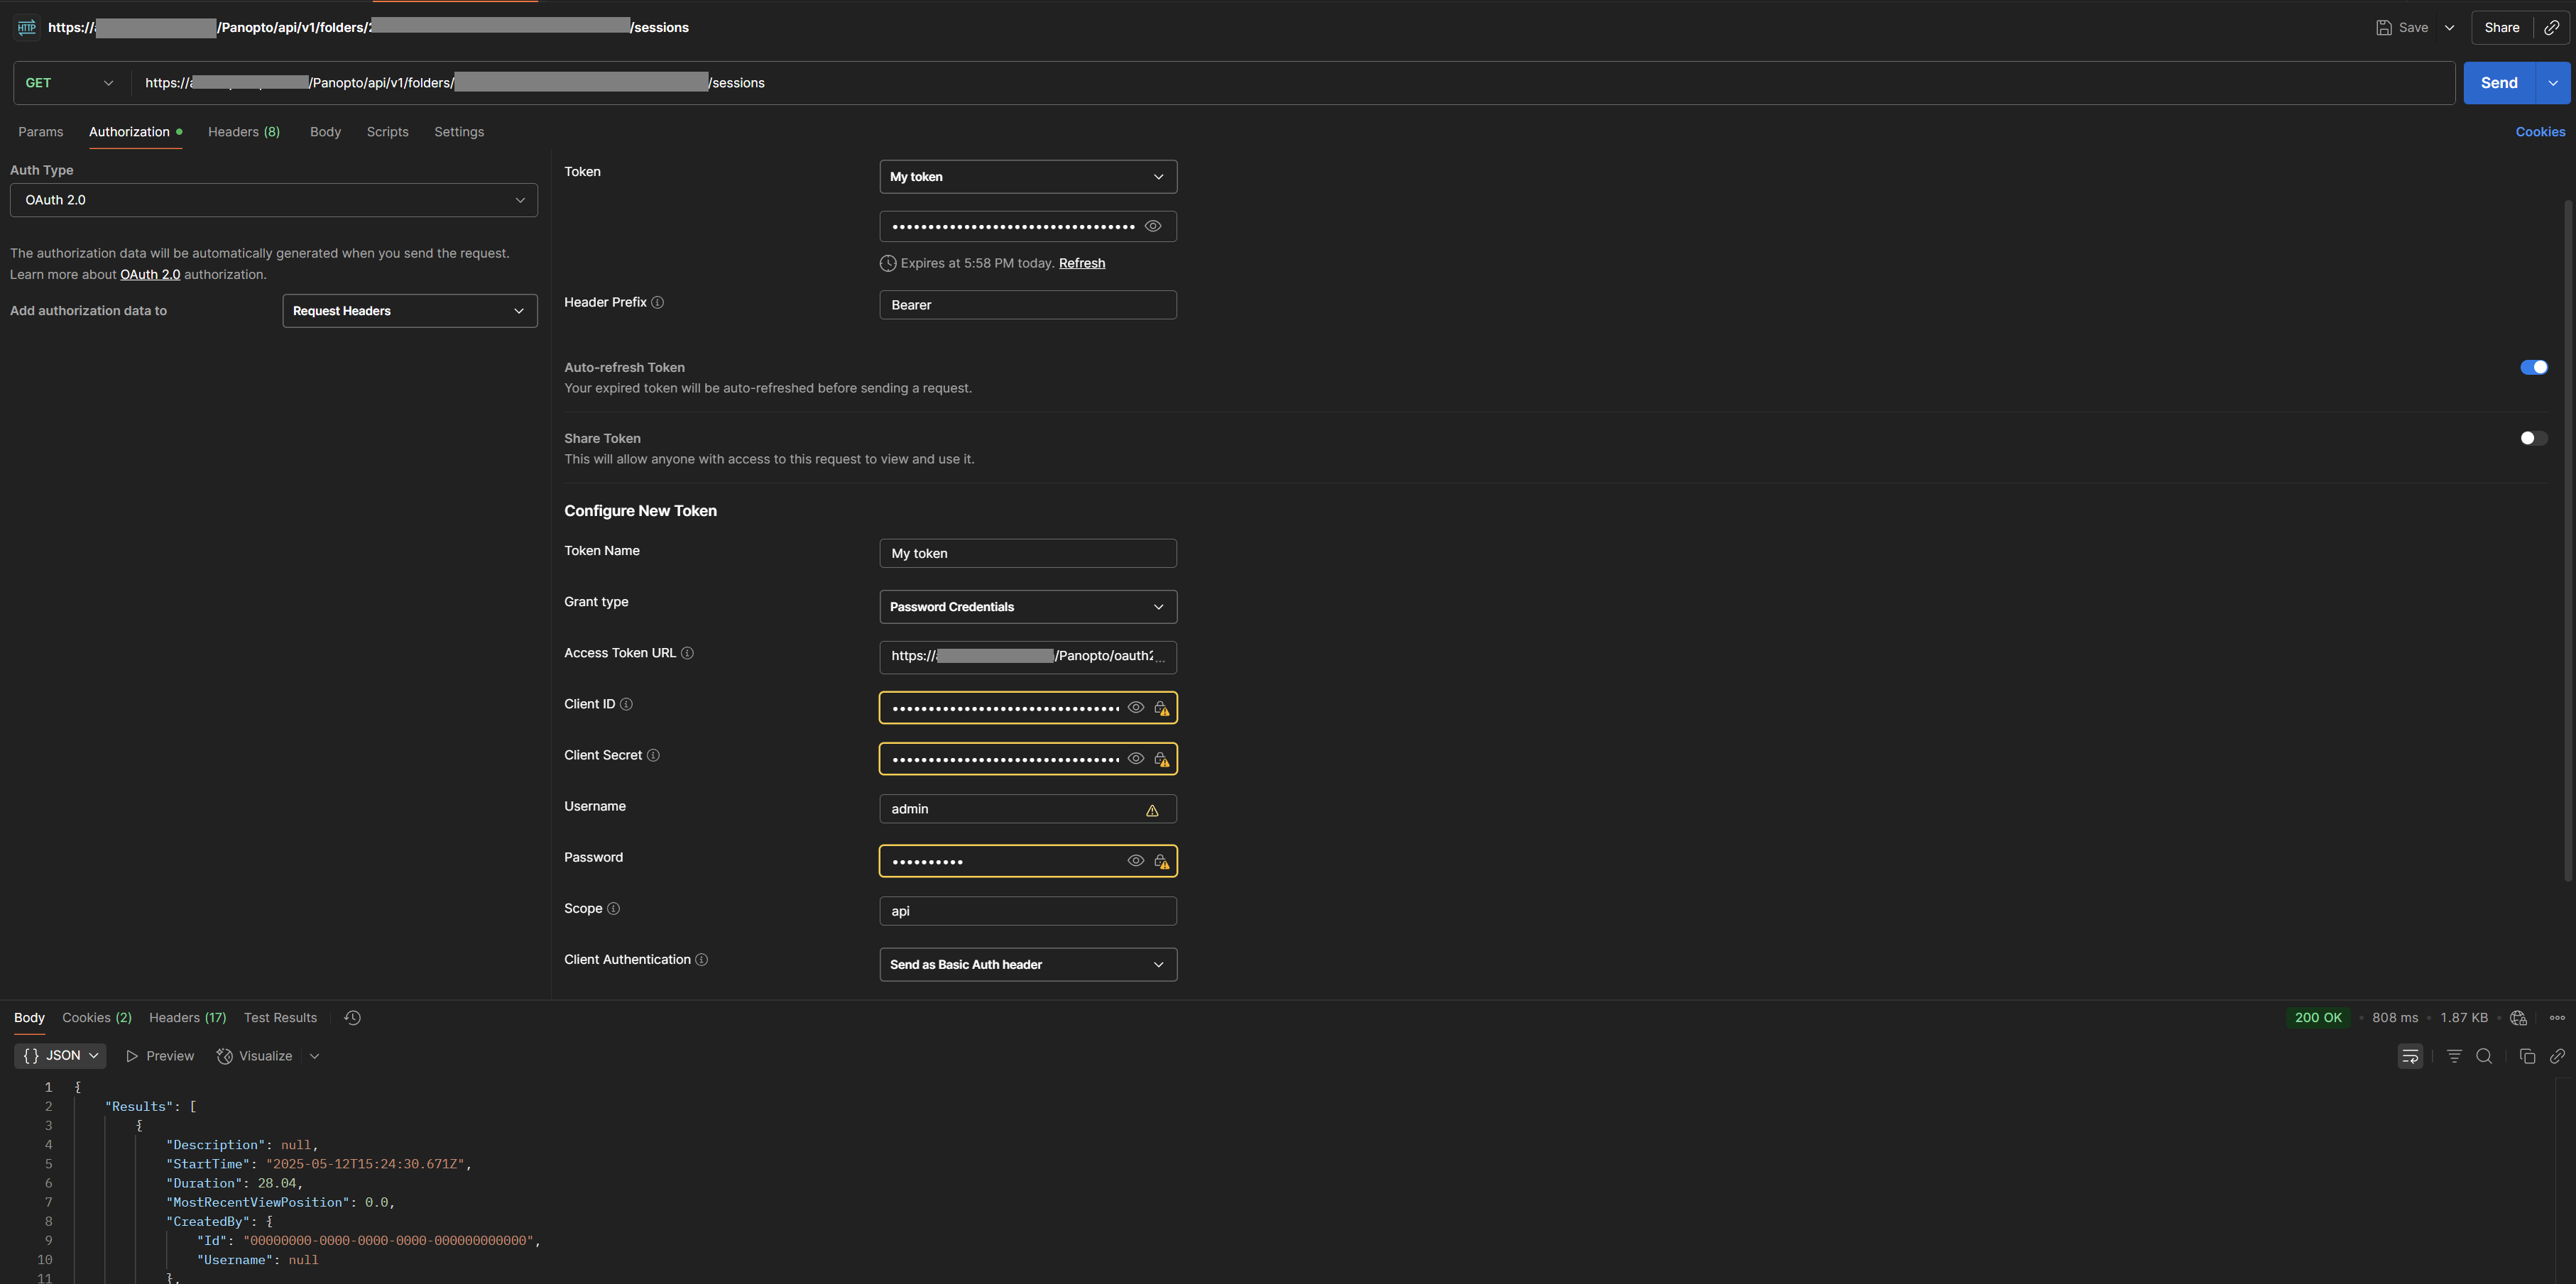Click the authorization panel vertical scrollbar
The image size is (2576, 1284).
[2568, 540]
